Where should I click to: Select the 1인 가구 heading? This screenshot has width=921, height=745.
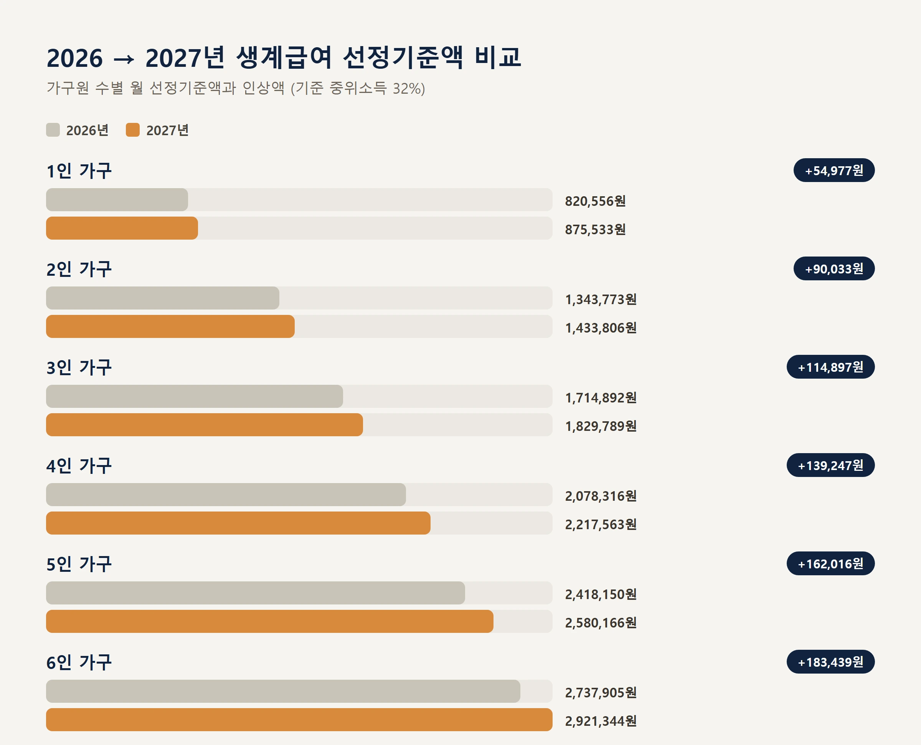click(79, 171)
